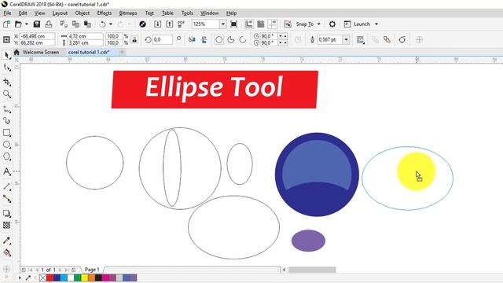Toggle full-screen preview icon
Screen dimensions: 503x283
(234, 24)
